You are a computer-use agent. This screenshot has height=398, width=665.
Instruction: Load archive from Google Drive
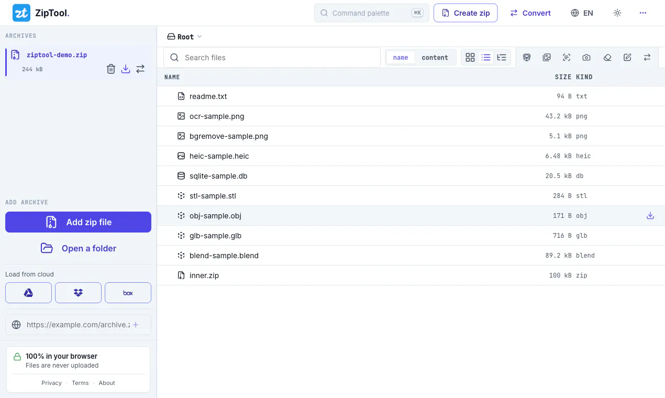(28, 293)
